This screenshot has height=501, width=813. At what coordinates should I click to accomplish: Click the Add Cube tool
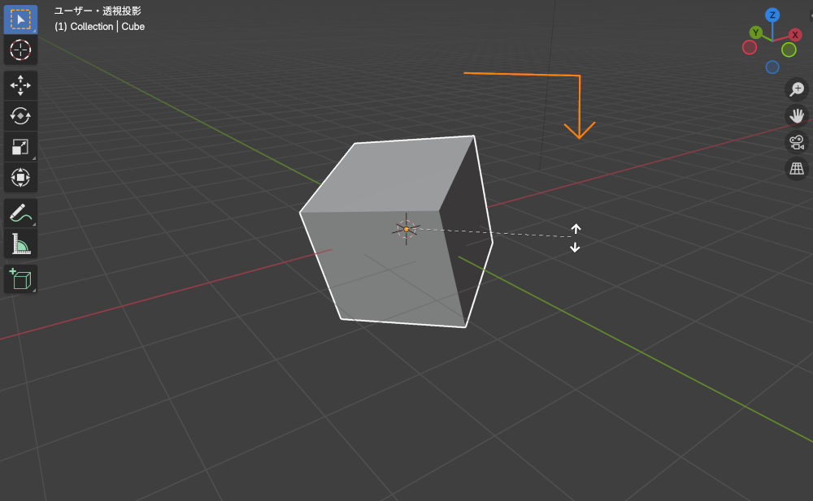pos(20,279)
